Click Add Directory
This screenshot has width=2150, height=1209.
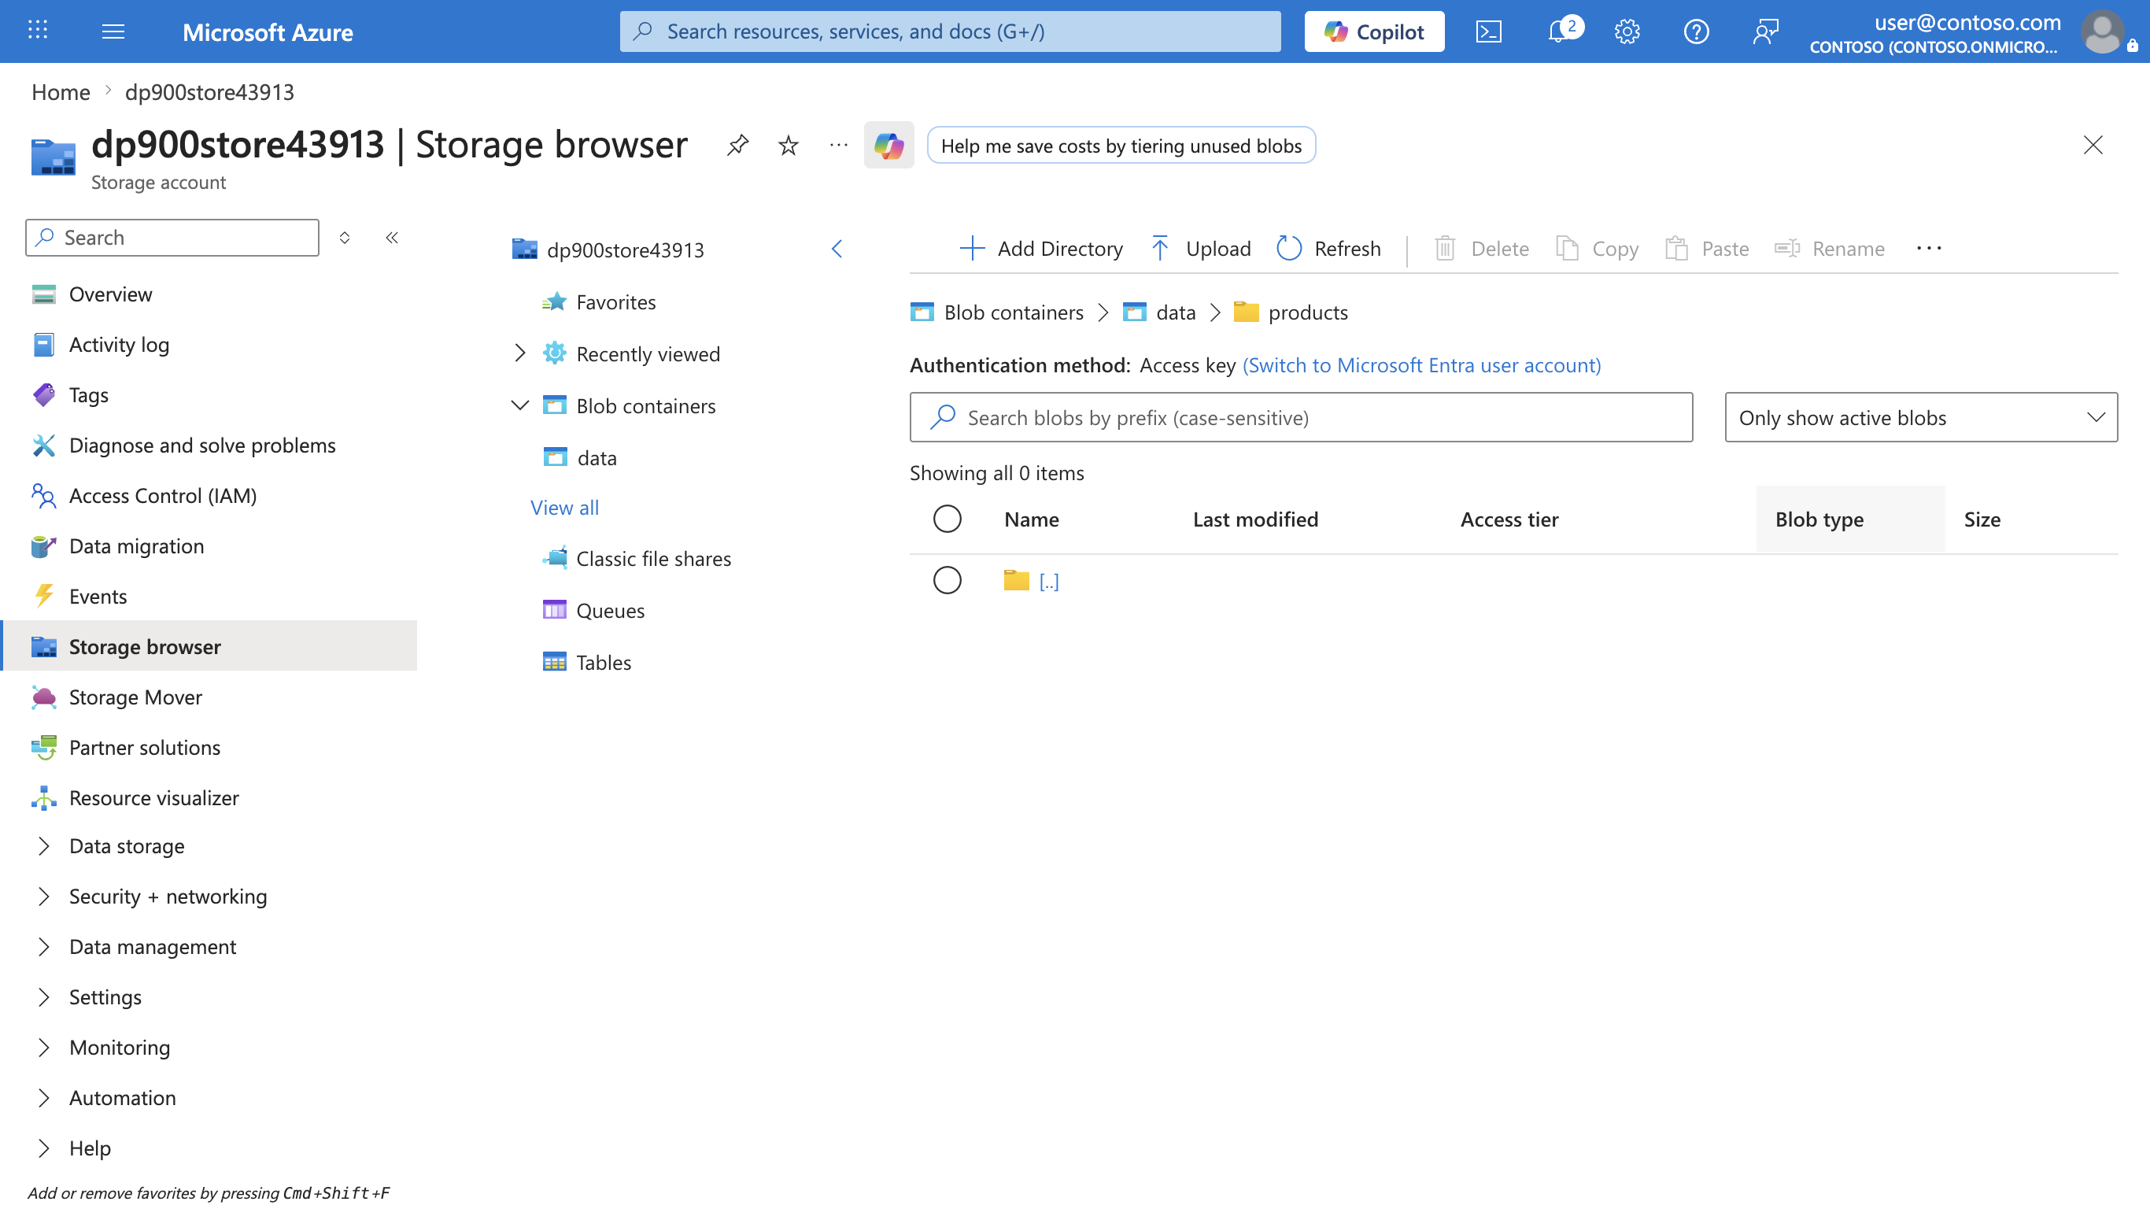(x=1041, y=249)
